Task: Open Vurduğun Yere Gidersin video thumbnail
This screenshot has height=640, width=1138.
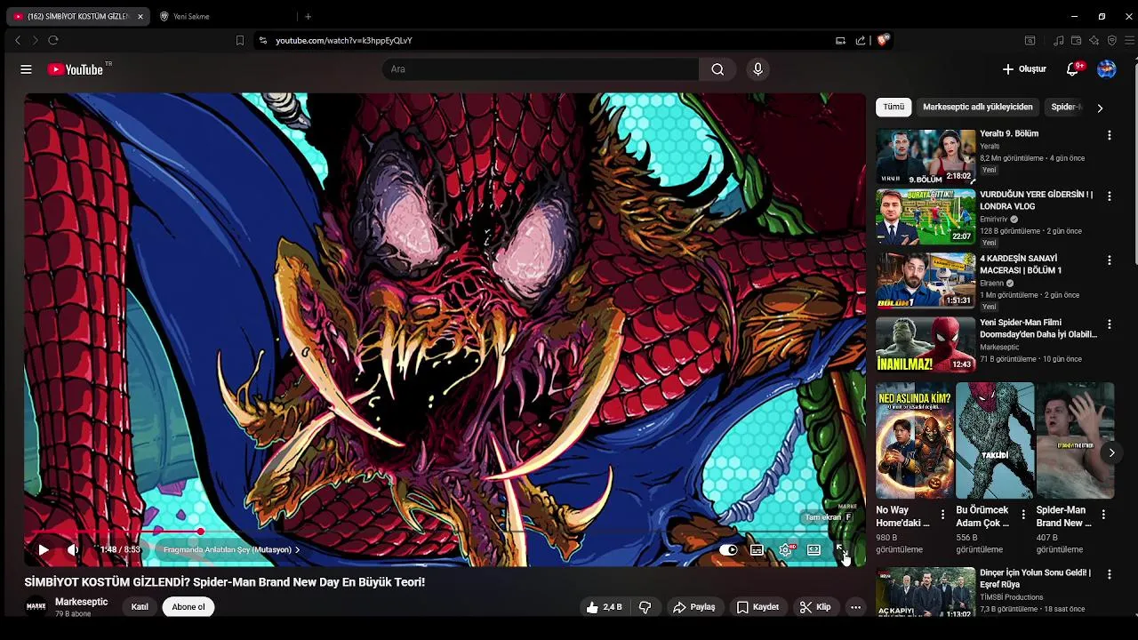Action: [x=926, y=217]
